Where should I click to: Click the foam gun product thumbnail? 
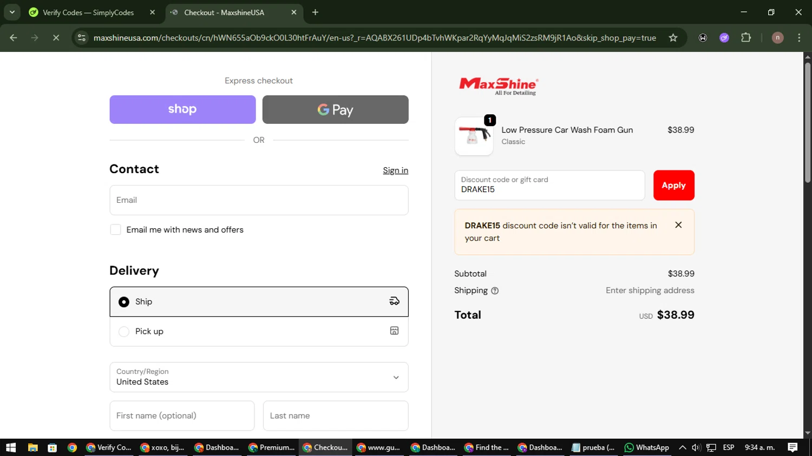point(474,136)
